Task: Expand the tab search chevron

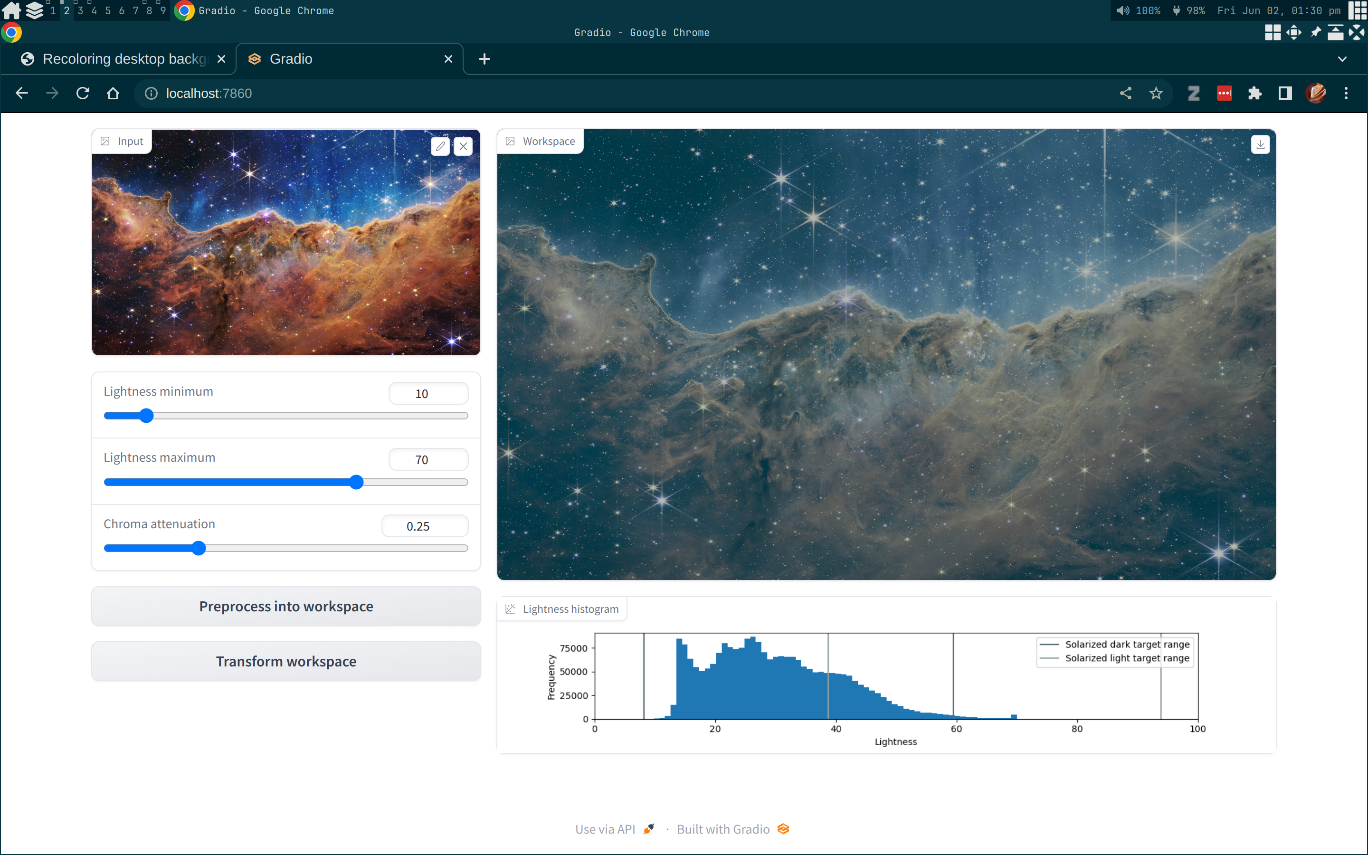Action: point(1342,59)
